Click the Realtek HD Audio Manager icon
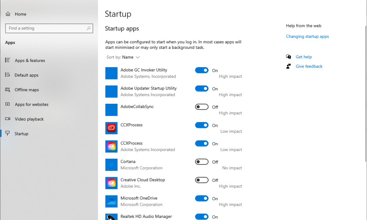 coord(111,217)
